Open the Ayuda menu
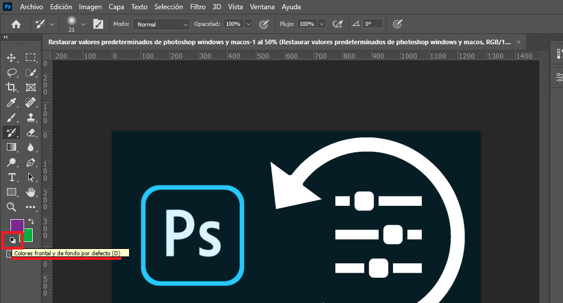Screen dimensions: 563x303 291,7
